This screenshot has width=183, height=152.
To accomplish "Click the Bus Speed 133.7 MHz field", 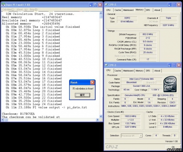I will (x=130, y=123).
